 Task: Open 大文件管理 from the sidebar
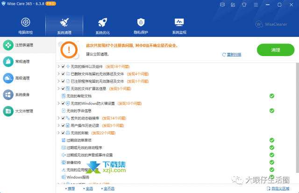(28, 111)
